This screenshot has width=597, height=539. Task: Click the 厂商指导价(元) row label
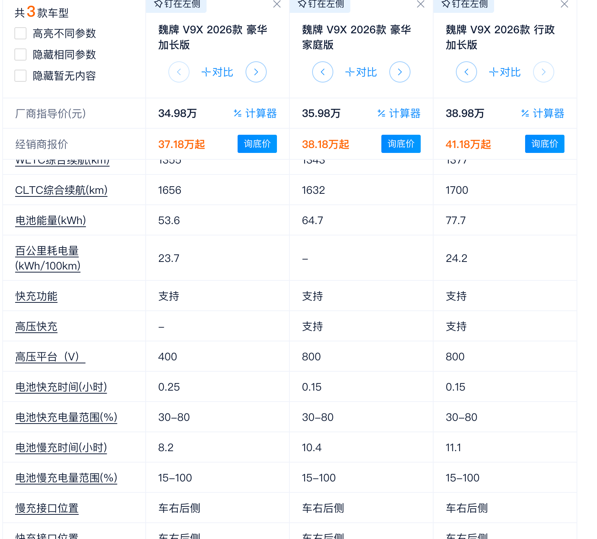pyautogui.click(x=51, y=114)
